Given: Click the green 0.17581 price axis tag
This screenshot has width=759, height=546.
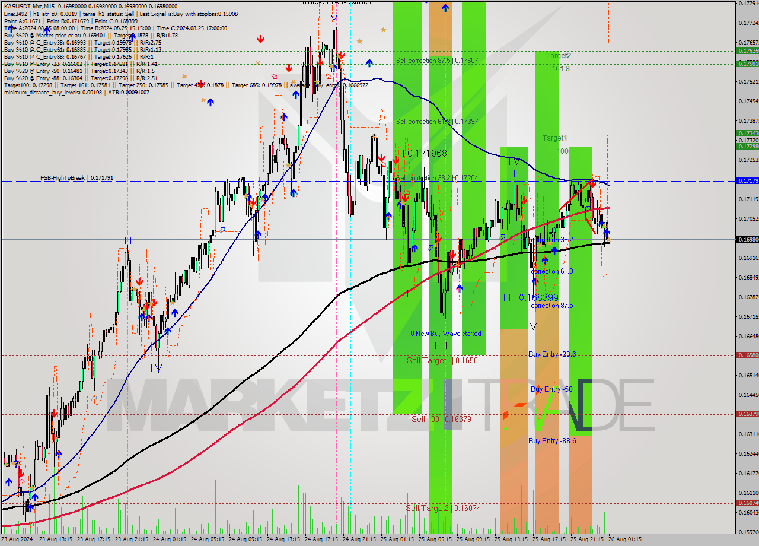Looking at the screenshot, I should [x=747, y=64].
